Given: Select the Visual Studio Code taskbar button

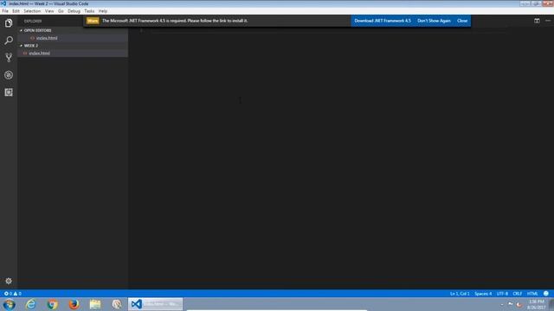Looking at the screenshot, I should tap(156, 304).
